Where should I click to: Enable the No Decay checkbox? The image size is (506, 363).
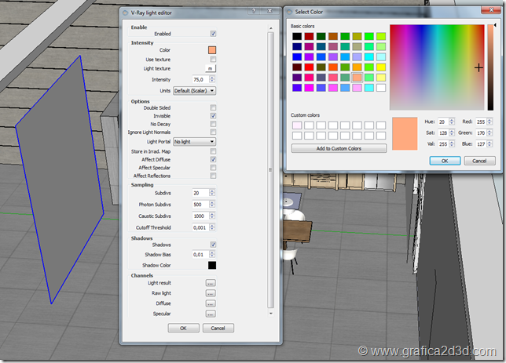pyautogui.click(x=213, y=124)
